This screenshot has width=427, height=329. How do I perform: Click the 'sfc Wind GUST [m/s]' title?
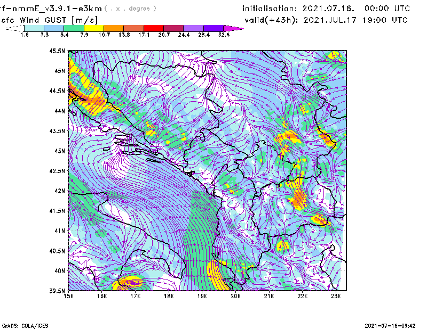click(49, 20)
